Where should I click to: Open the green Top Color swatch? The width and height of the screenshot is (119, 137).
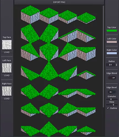click(112, 31)
